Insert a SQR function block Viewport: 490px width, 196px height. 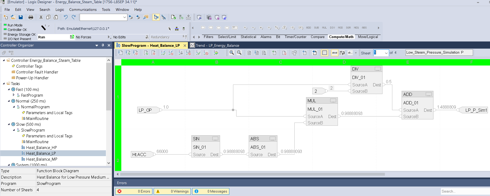[348, 27]
